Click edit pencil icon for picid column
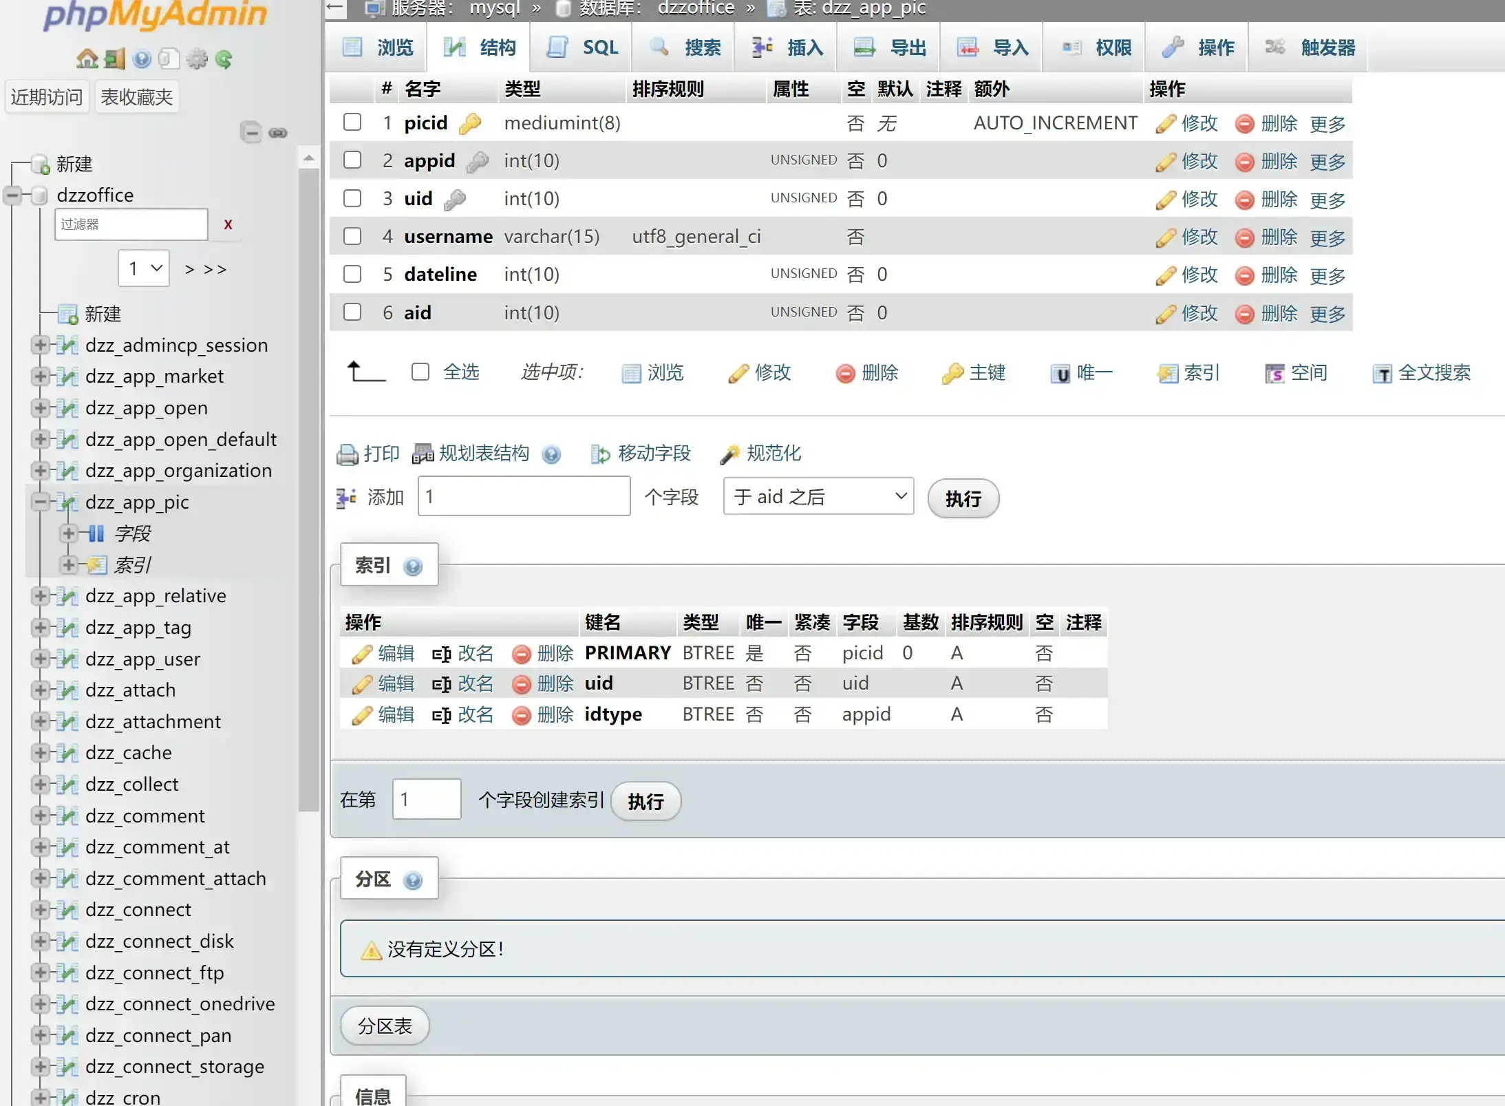 tap(1166, 124)
